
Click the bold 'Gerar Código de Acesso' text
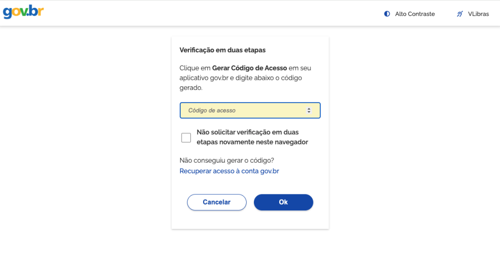tap(250, 68)
